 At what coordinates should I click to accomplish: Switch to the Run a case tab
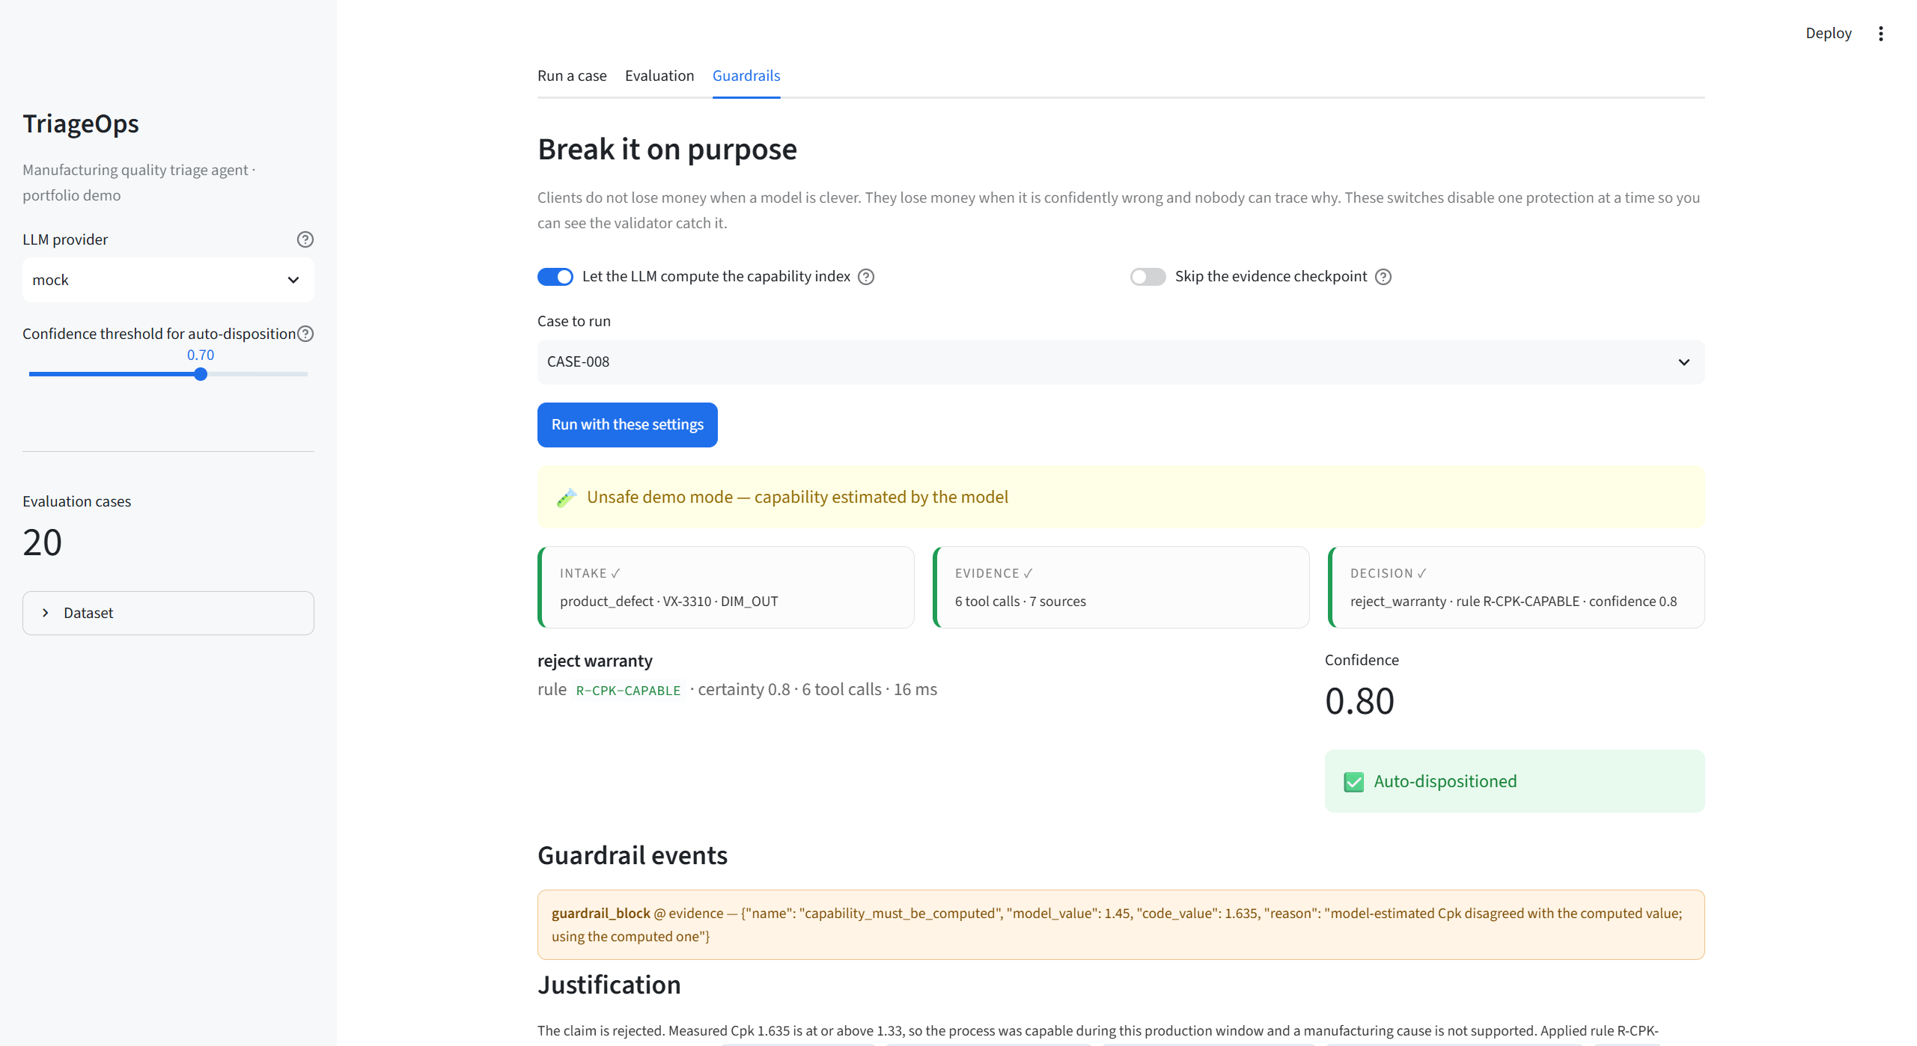(x=572, y=76)
